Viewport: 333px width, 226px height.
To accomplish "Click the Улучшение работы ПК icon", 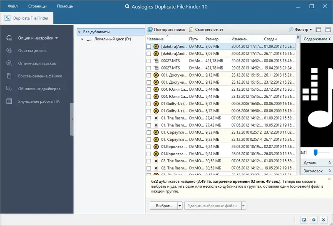I will point(9,101).
